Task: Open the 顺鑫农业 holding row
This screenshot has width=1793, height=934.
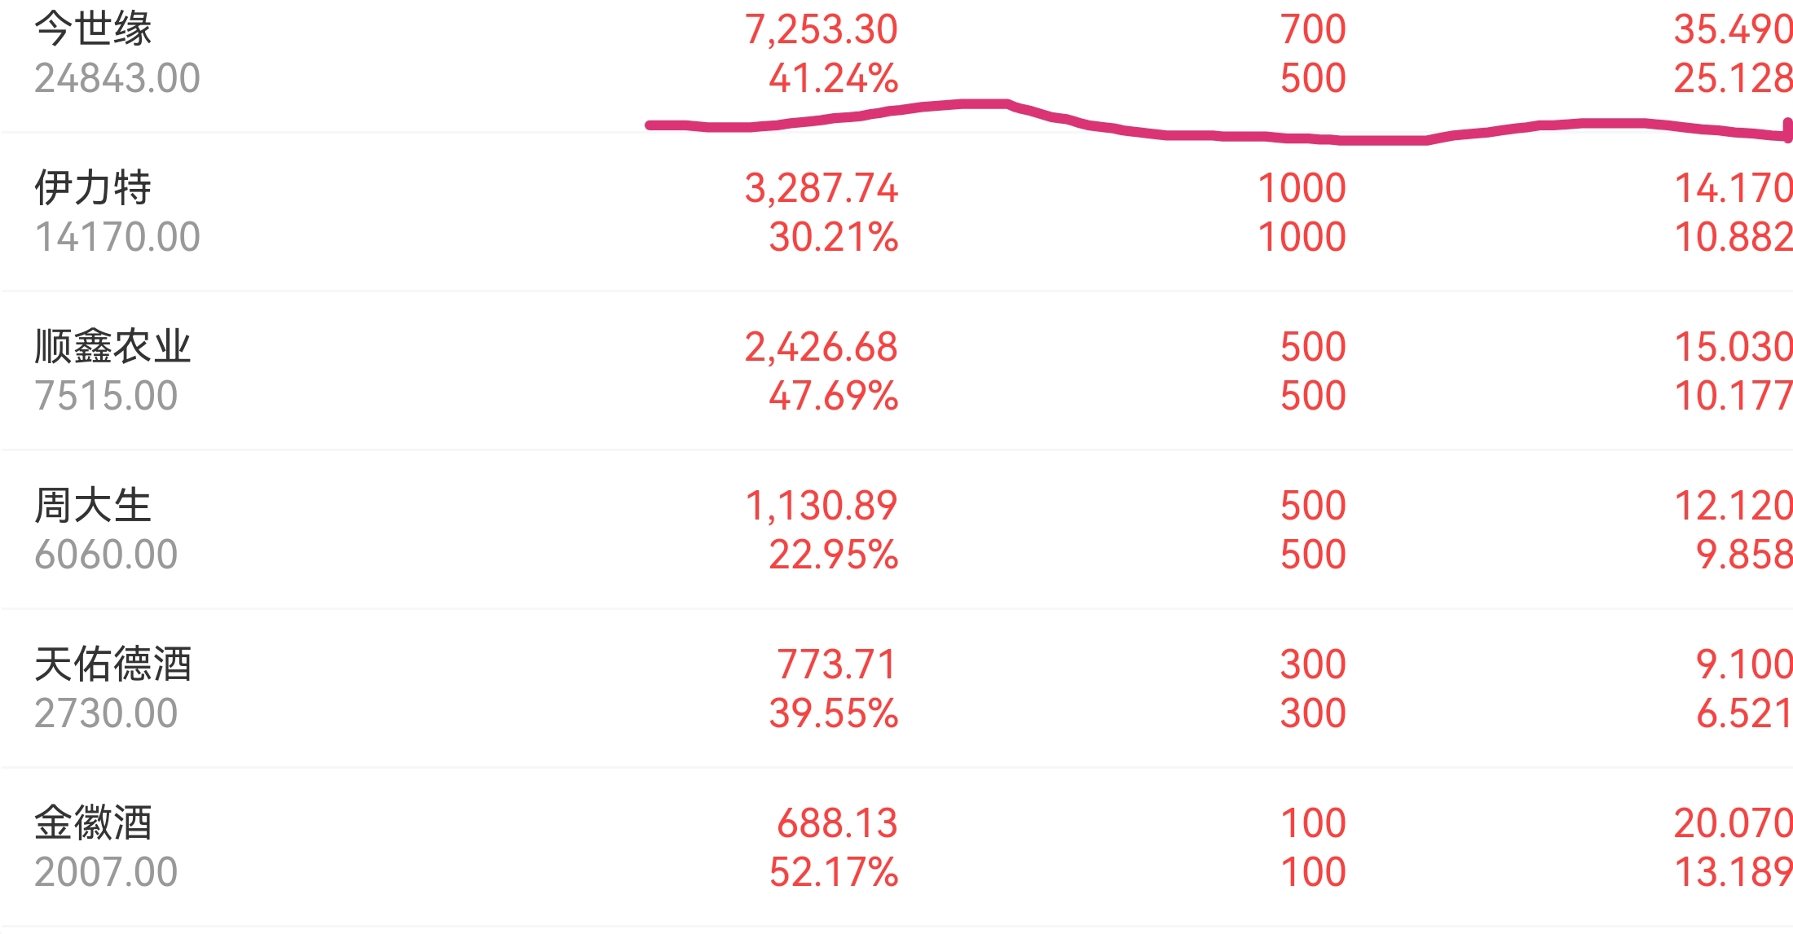Action: click(112, 347)
